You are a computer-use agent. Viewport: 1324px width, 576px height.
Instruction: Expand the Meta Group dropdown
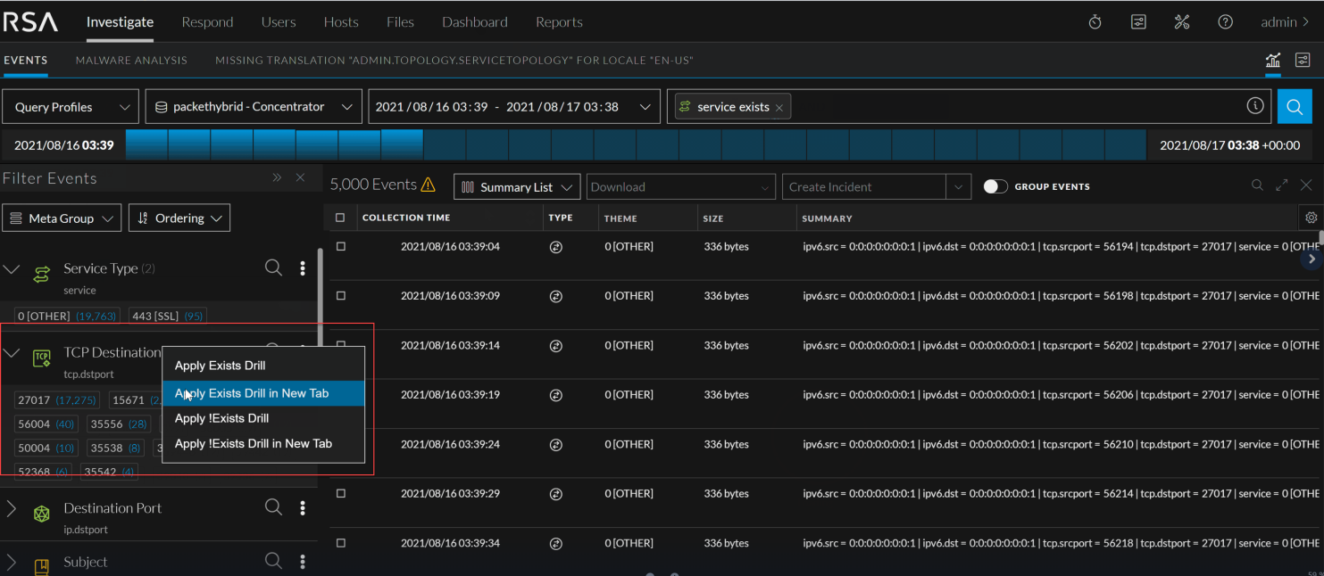tap(62, 218)
